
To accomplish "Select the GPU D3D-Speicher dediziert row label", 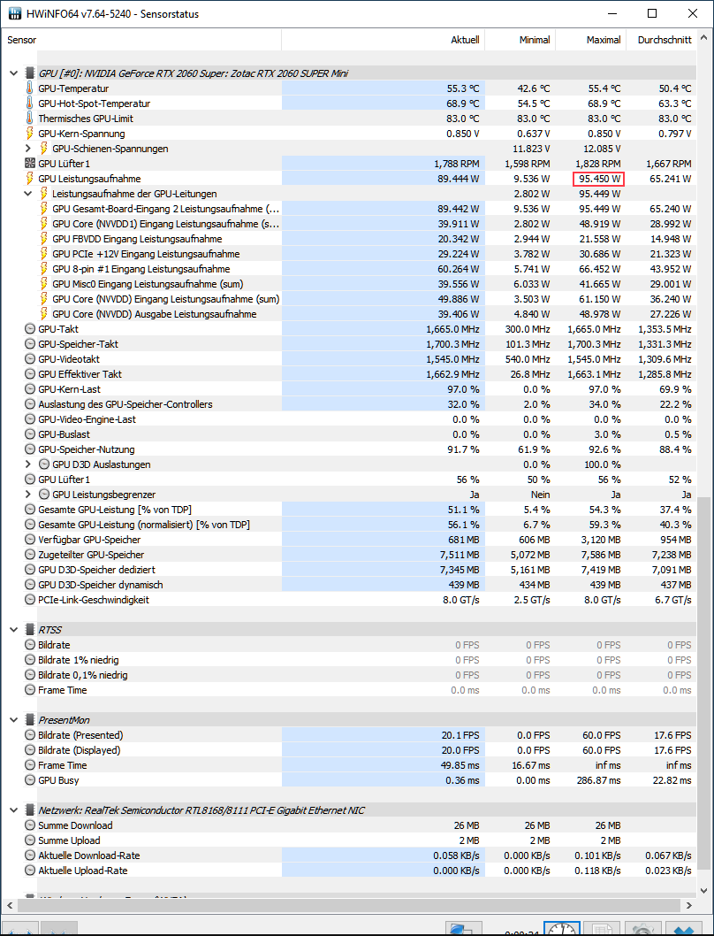I will click(x=96, y=570).
